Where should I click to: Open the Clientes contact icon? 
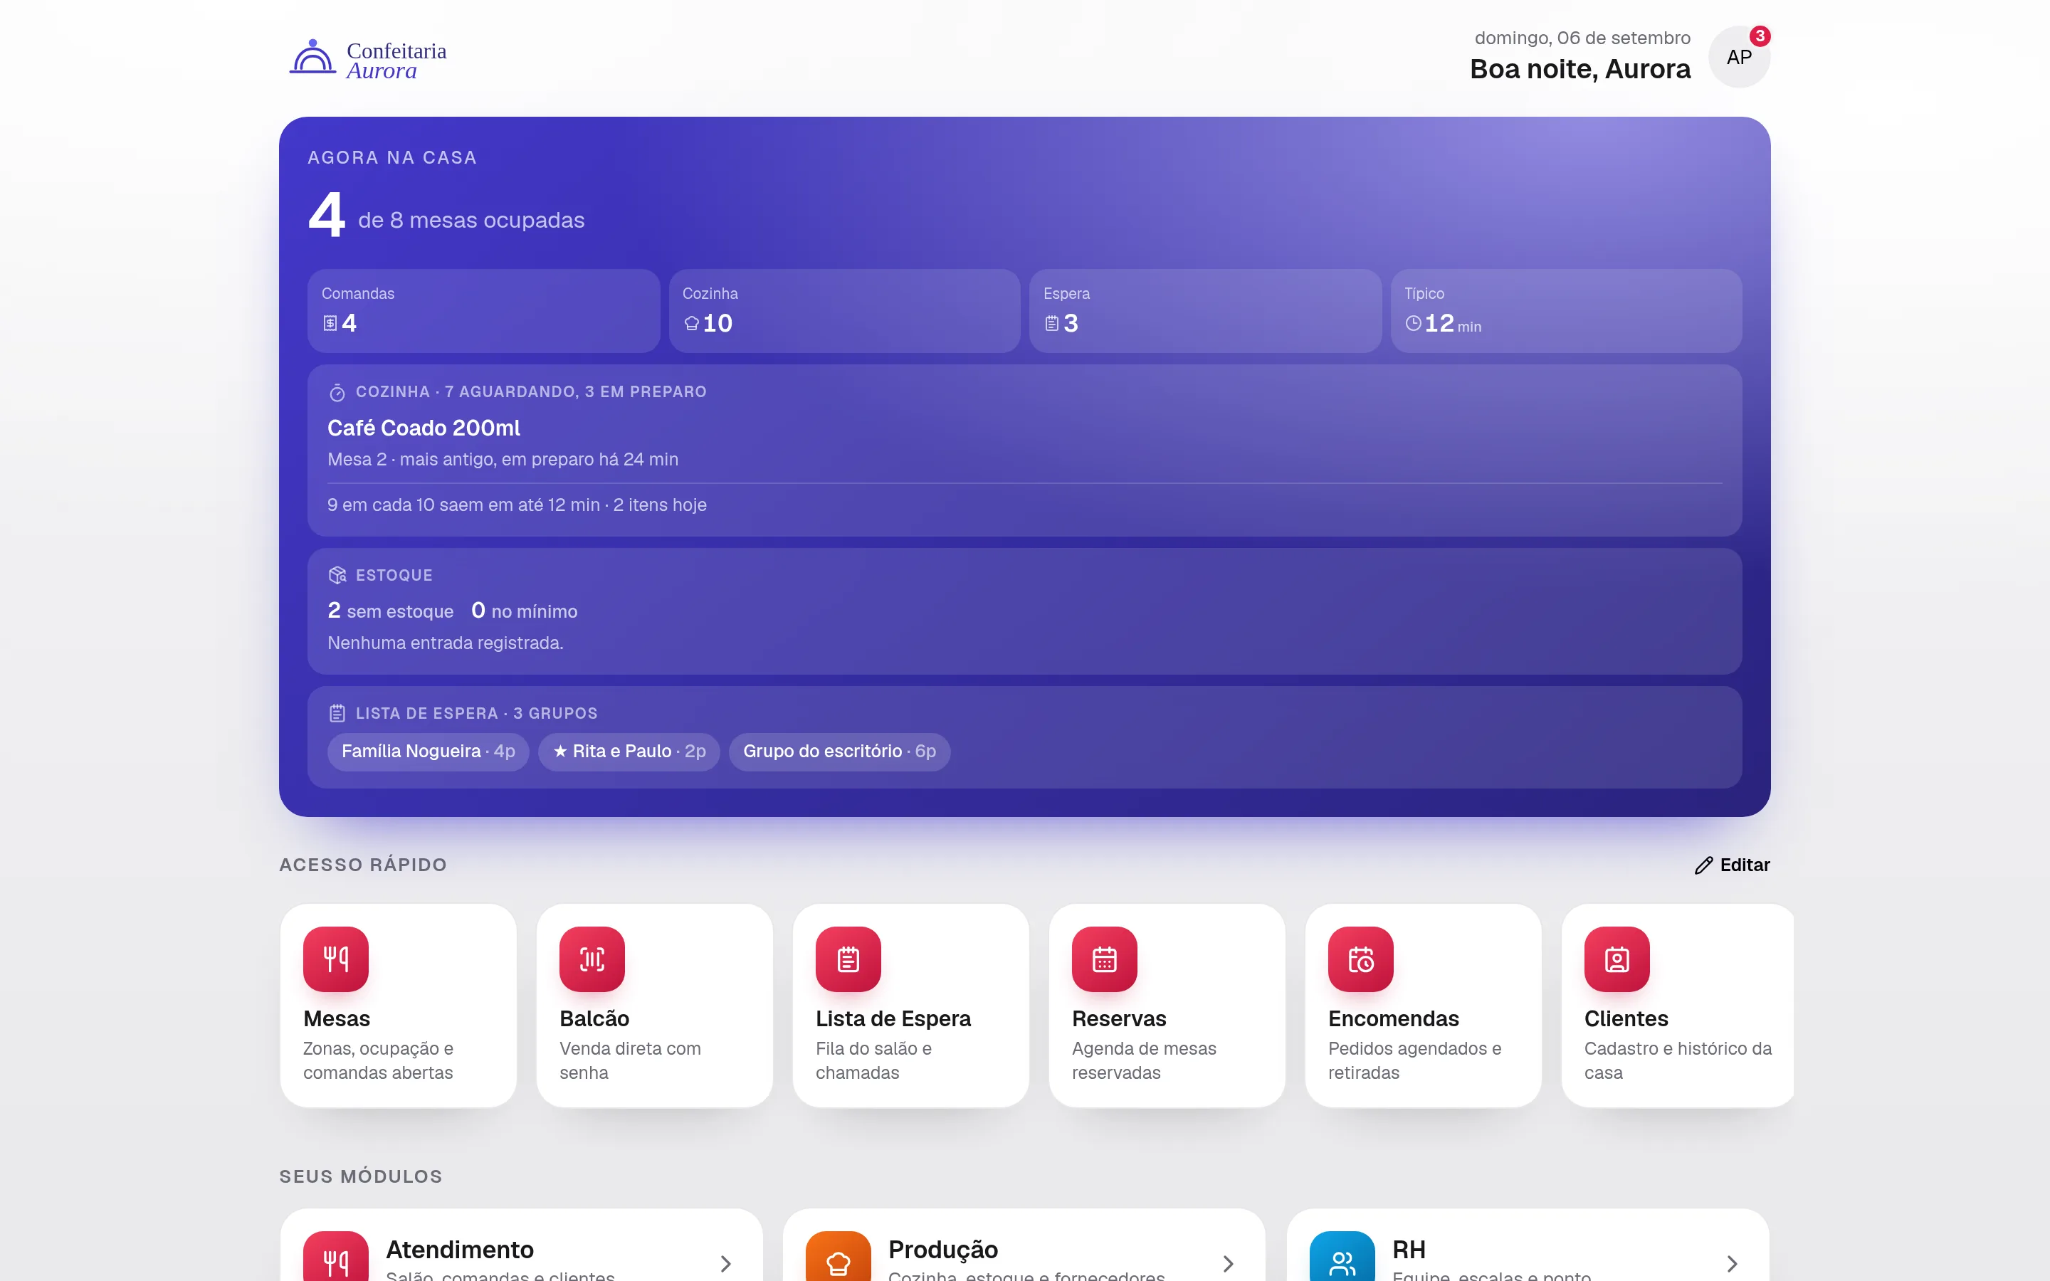[x=1617, y=958]
